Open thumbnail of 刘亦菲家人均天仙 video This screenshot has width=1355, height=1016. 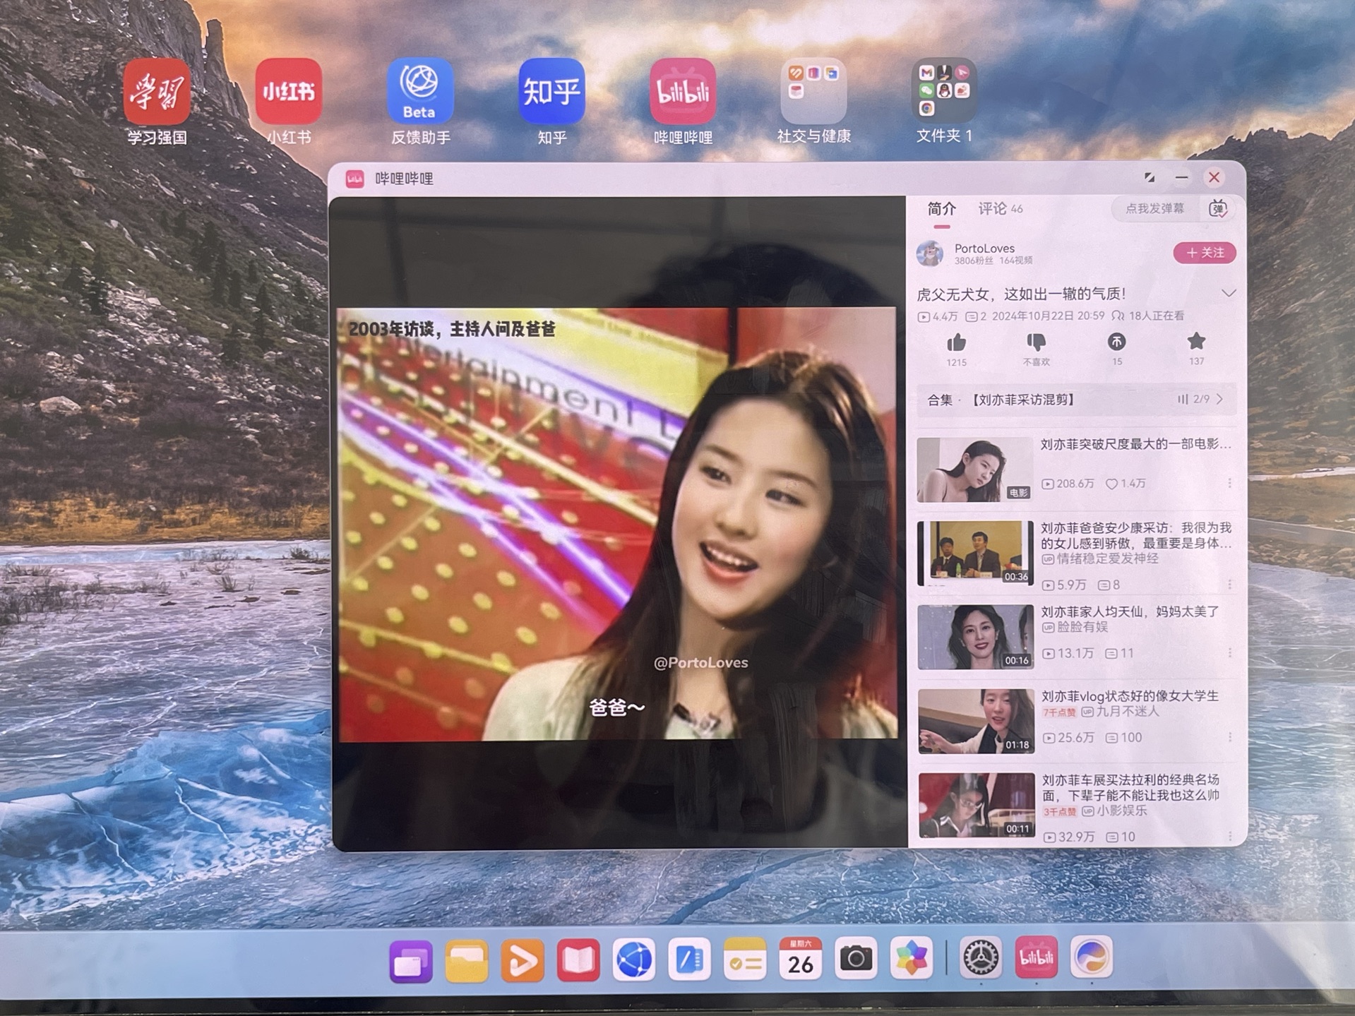point(976,637)
